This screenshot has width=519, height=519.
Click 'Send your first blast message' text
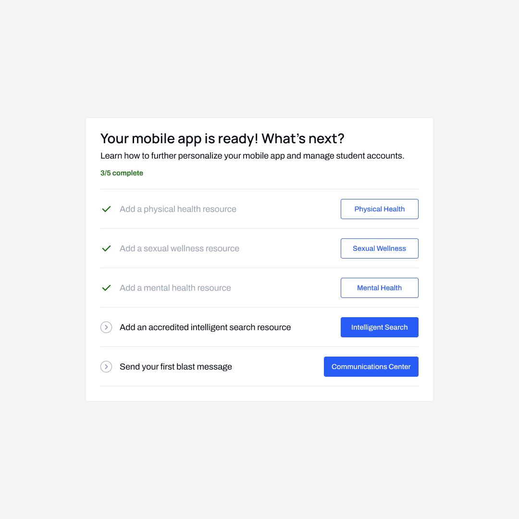[x=176, y=367]
